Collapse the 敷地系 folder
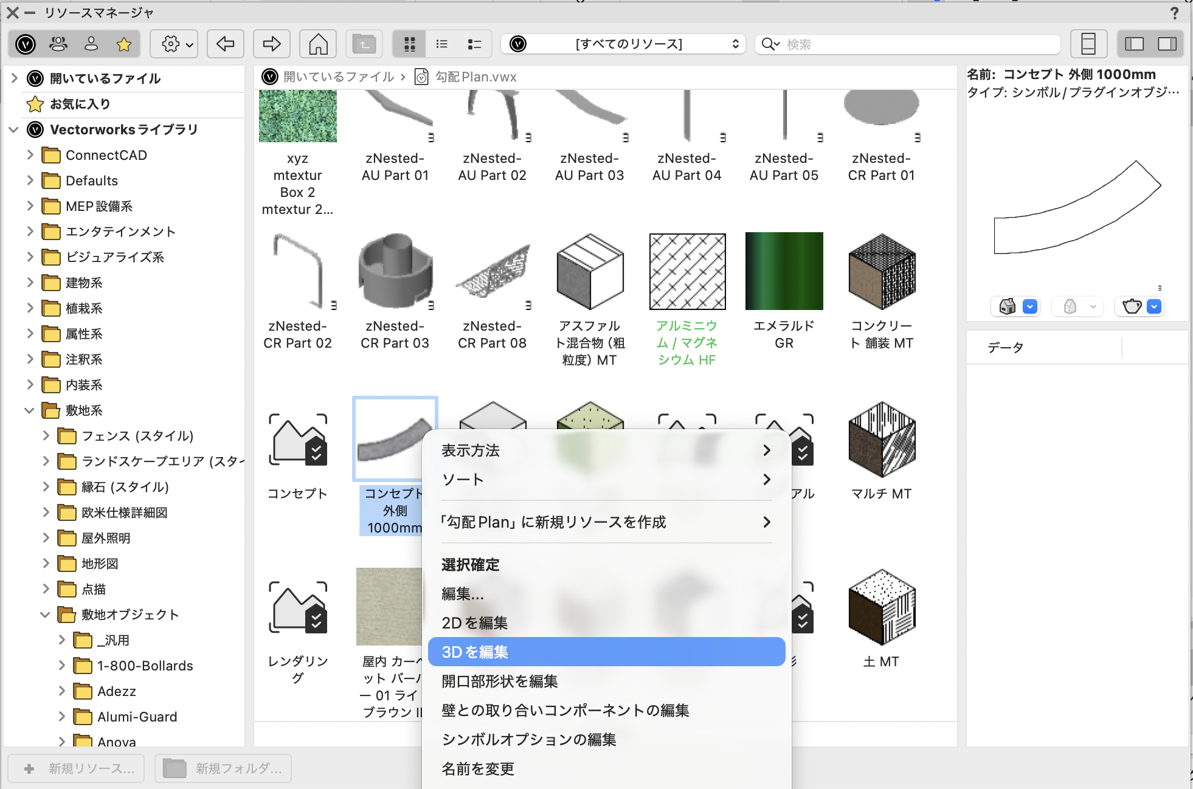Screen dimensions: 1193x789 pos(29,410)
